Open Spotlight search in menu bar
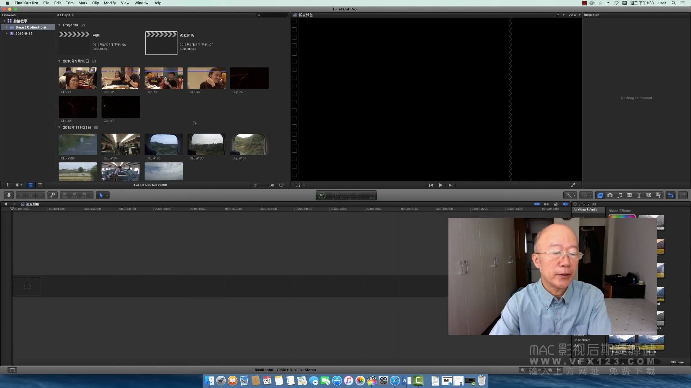This screenshot has height=388, width=691. pos(673,3)
